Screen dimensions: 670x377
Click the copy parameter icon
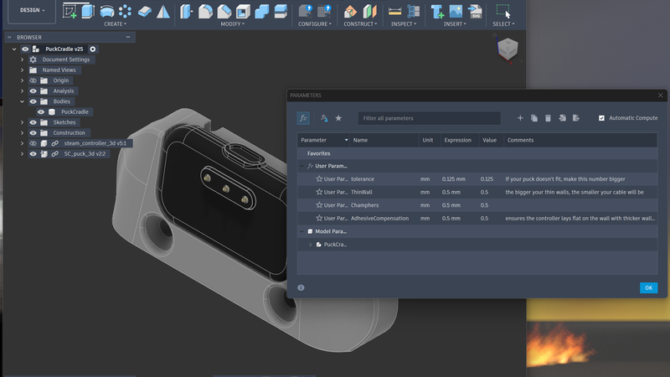point(534,118)
